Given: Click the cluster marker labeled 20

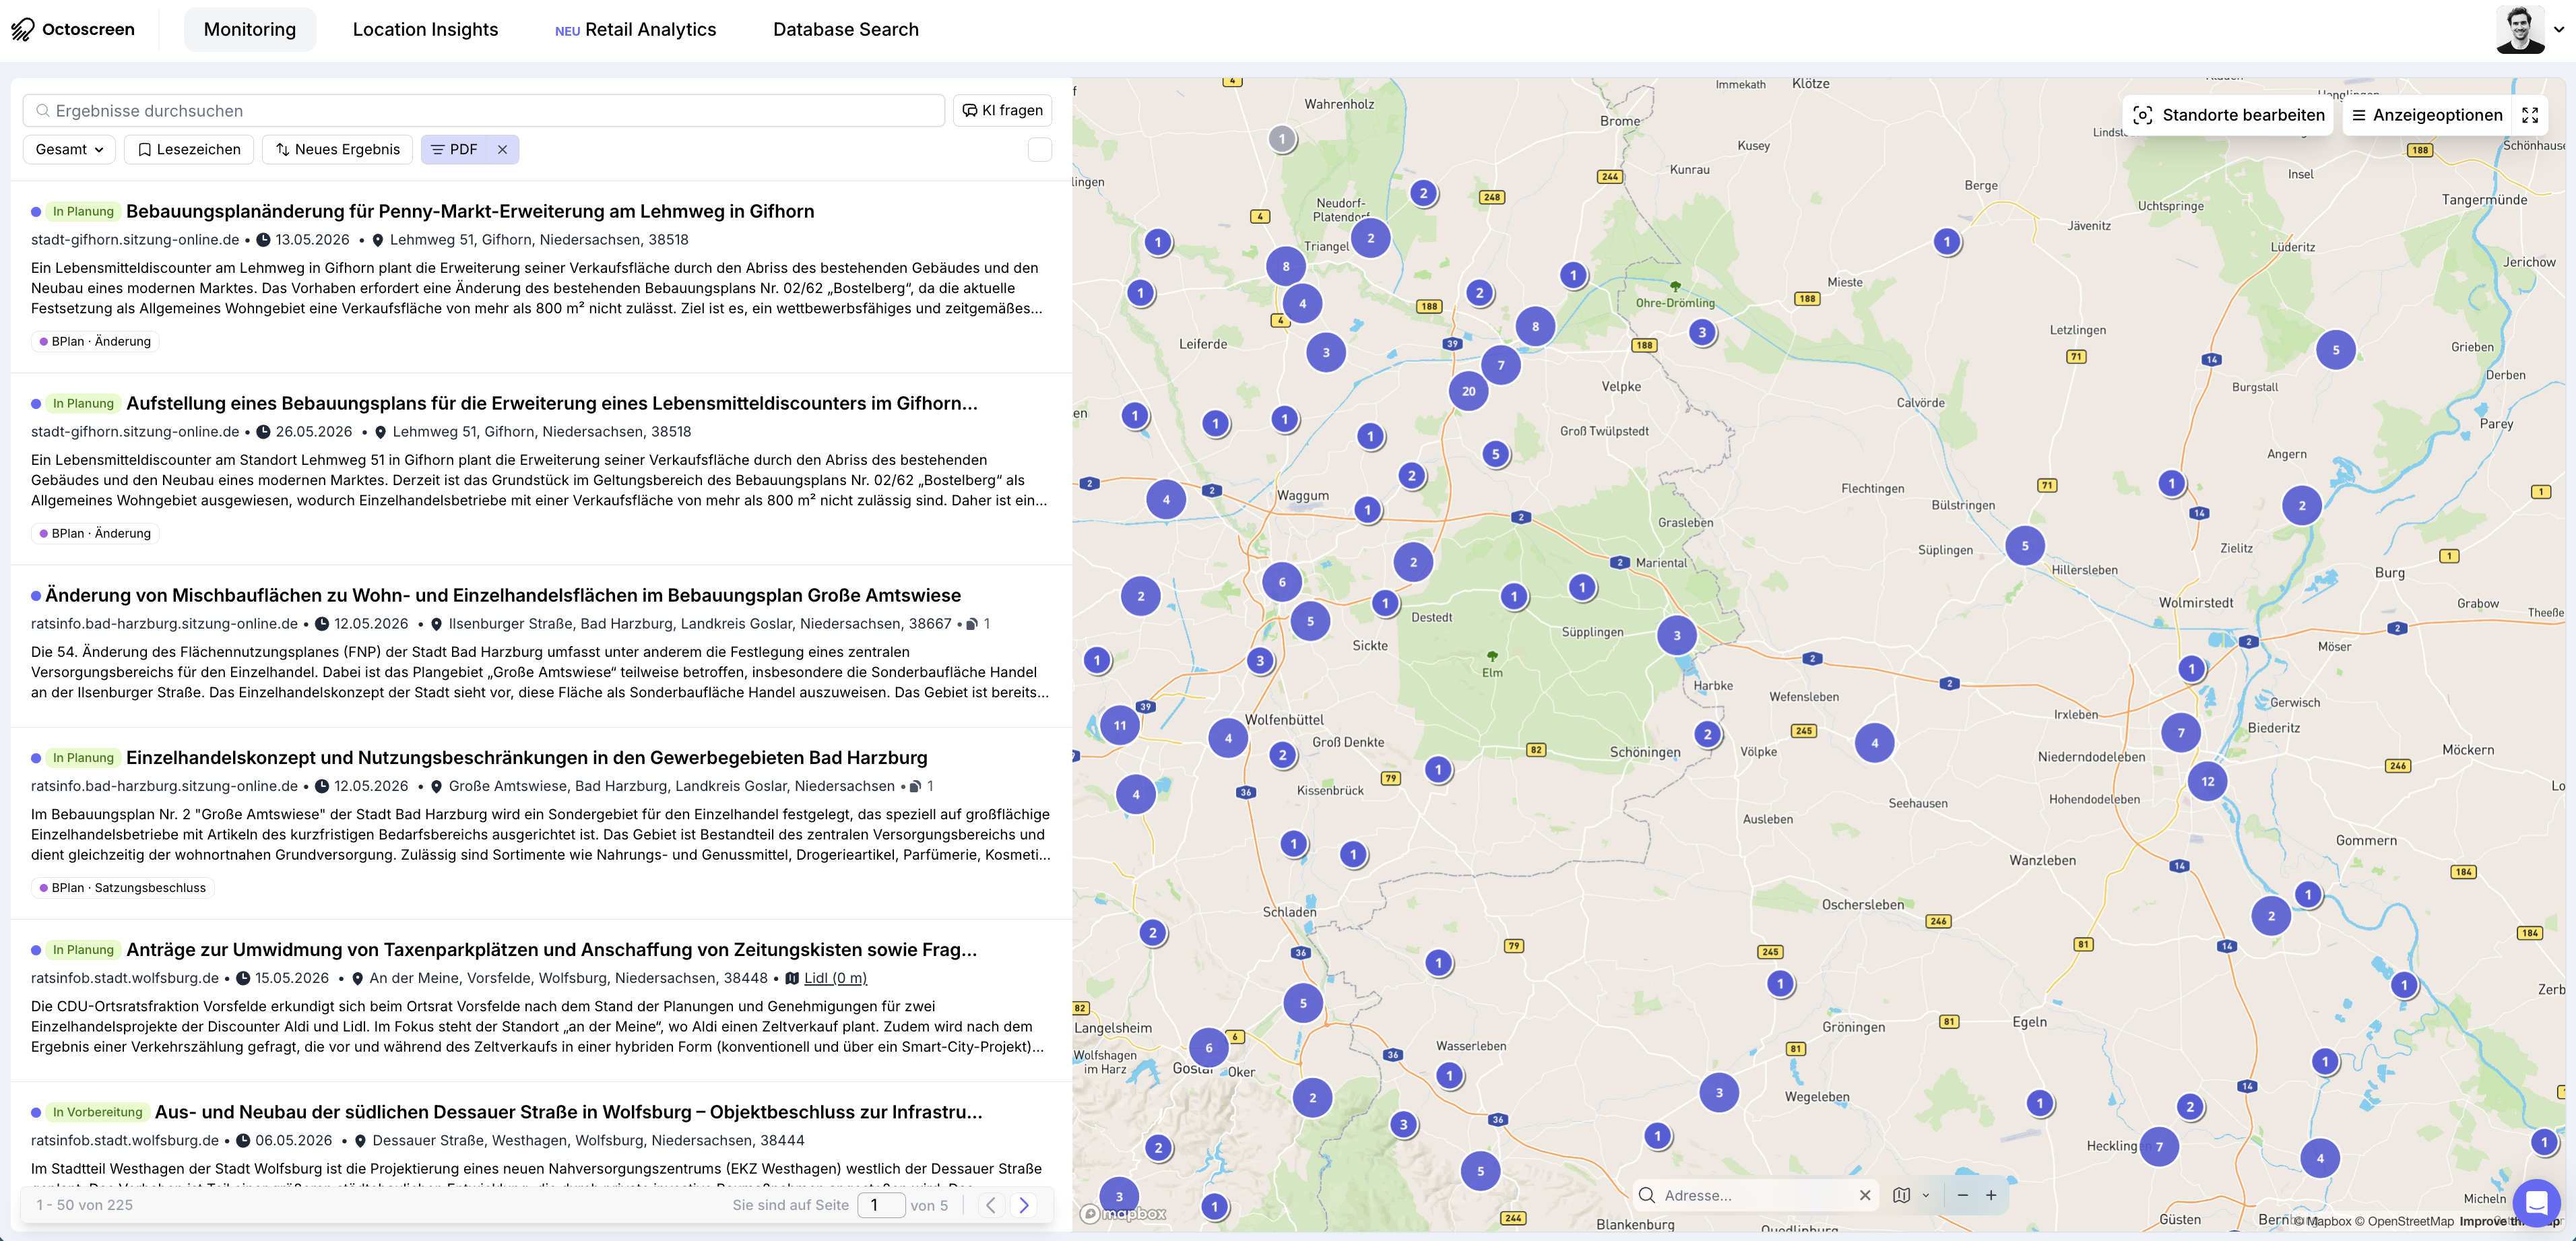Looking at the screenshot, I should (x=1468, y=391).
